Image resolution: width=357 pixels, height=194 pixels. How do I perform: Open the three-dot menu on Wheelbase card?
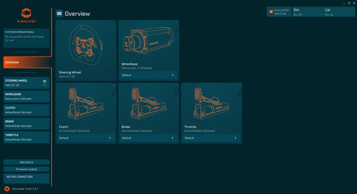[177, 22]
